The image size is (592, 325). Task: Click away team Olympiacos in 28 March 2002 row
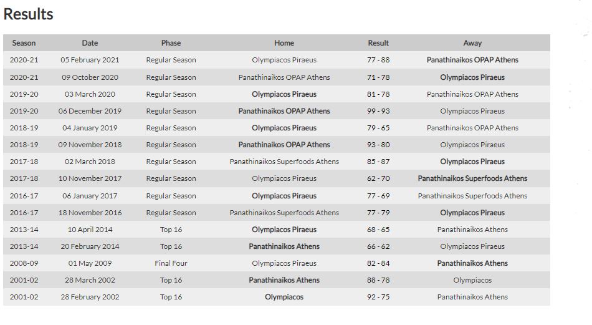[x=472, y=280]
